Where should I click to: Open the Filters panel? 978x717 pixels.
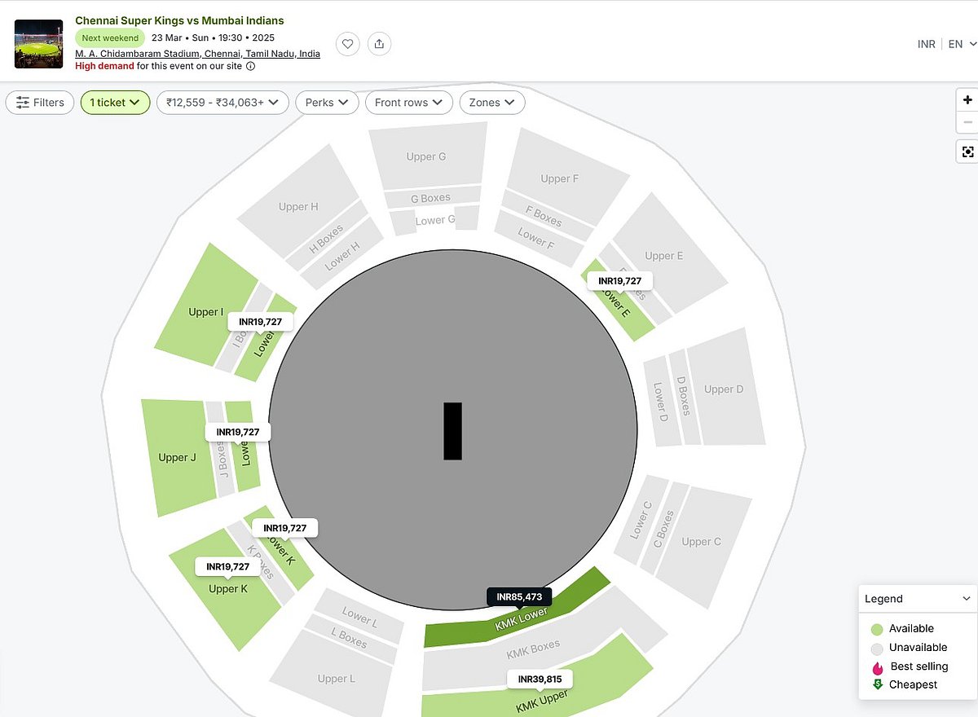point(40,103)
